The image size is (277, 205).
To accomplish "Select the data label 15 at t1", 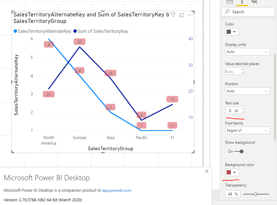I will point(172,99).
